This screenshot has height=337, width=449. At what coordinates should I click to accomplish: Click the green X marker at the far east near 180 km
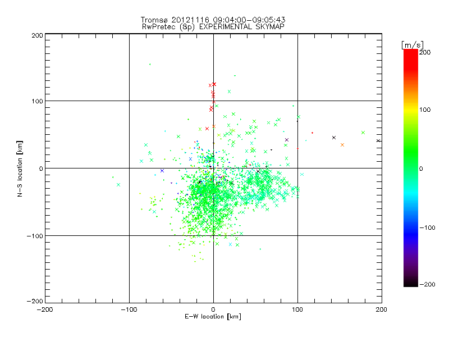363,133
